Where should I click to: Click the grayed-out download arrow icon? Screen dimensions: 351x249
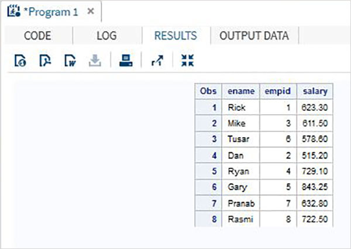point(95,61)
